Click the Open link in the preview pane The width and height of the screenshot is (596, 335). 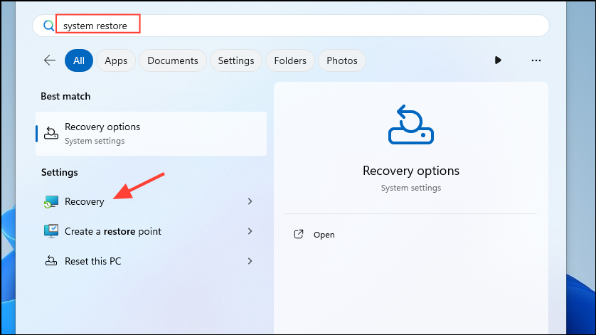[324, 235]
